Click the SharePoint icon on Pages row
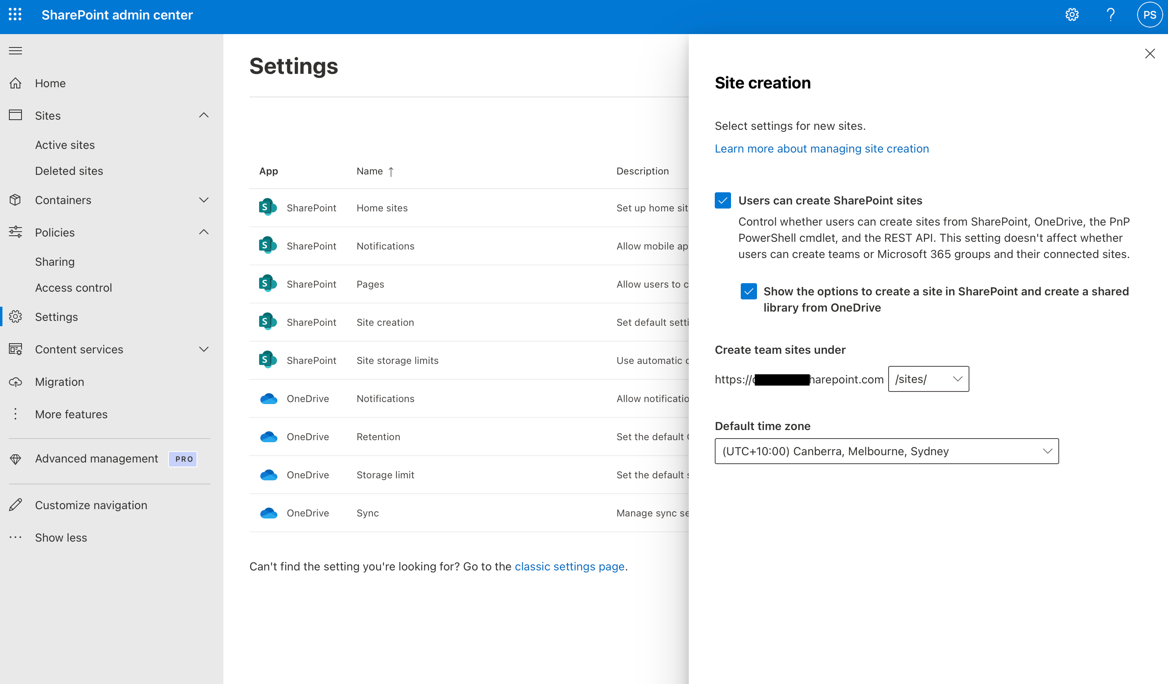Viewport: 1168px width, 684px height. pyautogui.click(x=267, y=284)
